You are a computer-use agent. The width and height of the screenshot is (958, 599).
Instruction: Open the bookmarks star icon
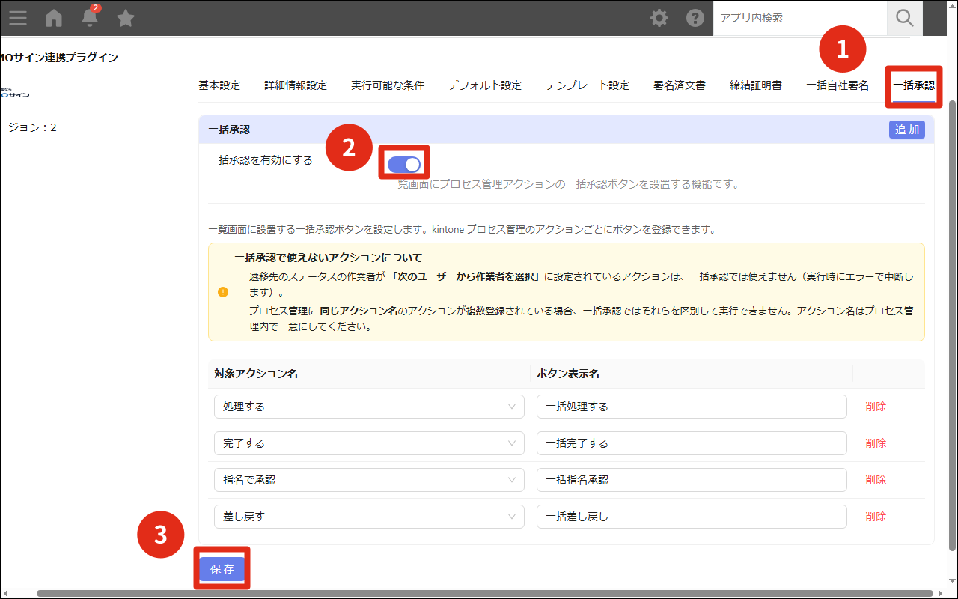[126, 18]
